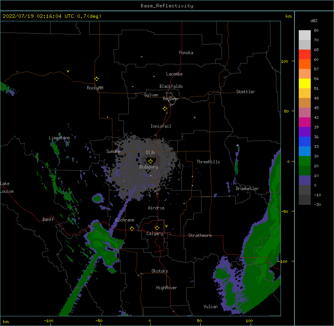Select the HighRiver label
This screenshot has height=326, width=334.
point(167,288)
